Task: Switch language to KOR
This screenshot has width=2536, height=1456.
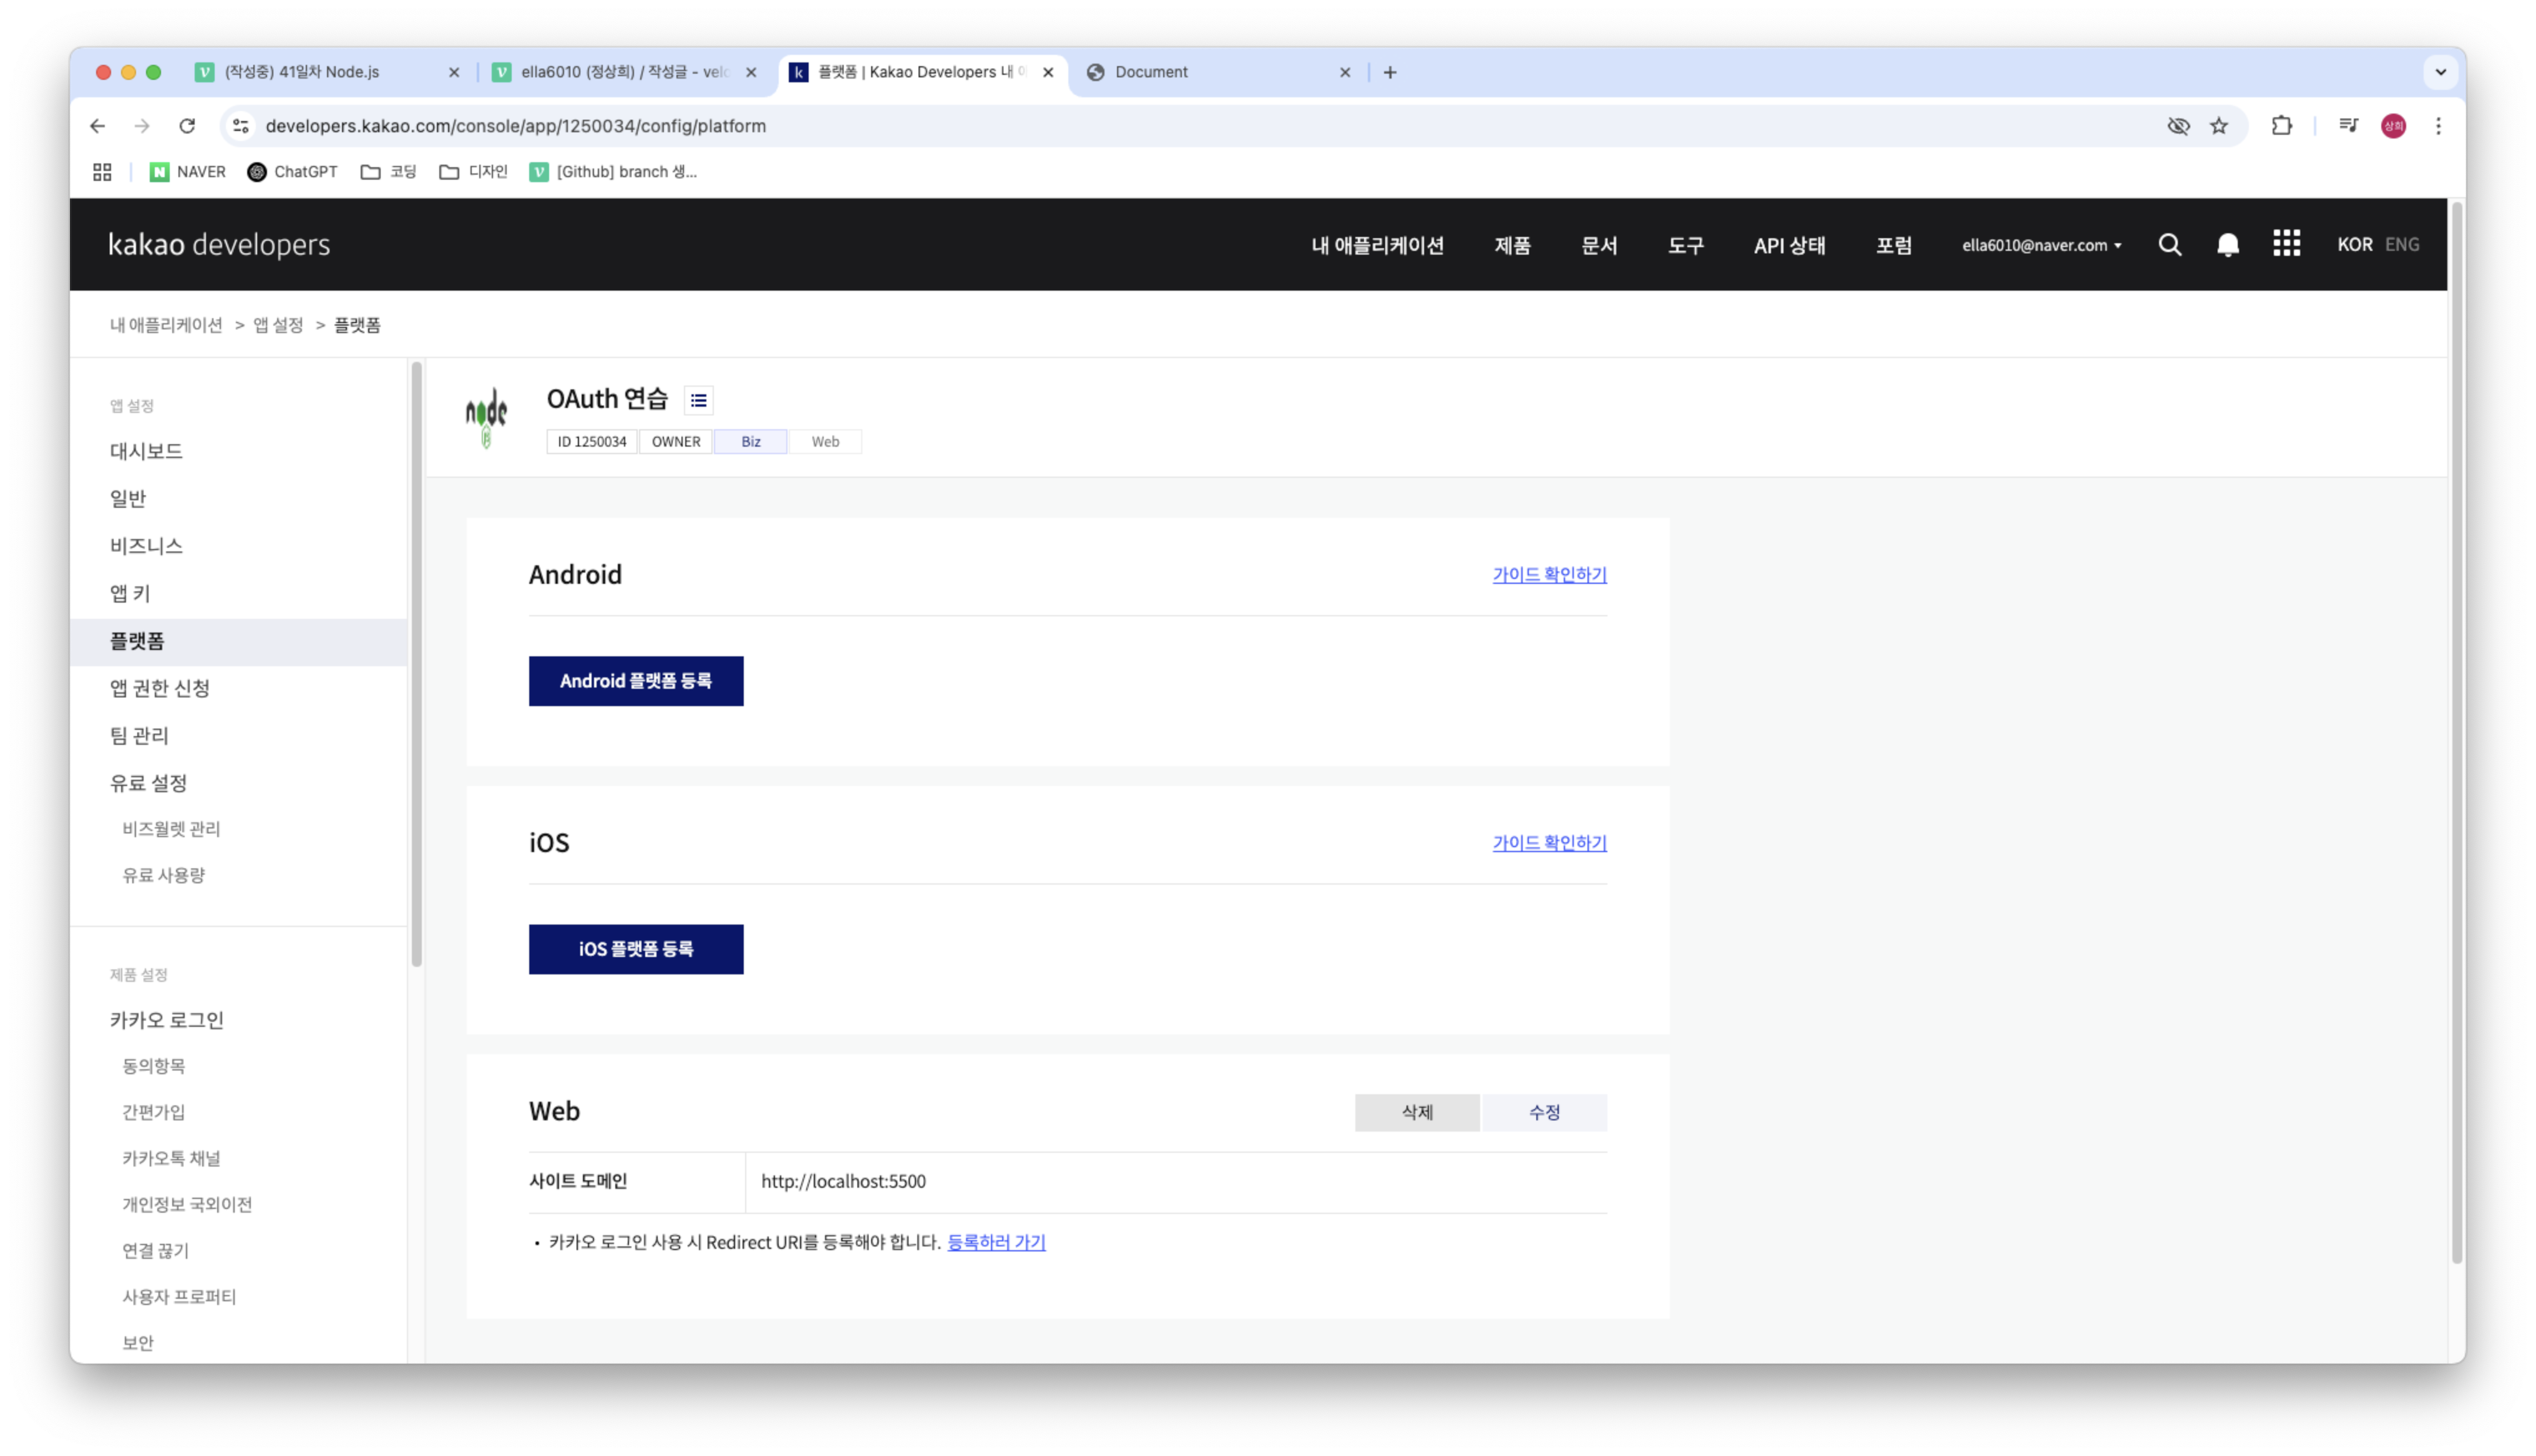Action: 2354,245
